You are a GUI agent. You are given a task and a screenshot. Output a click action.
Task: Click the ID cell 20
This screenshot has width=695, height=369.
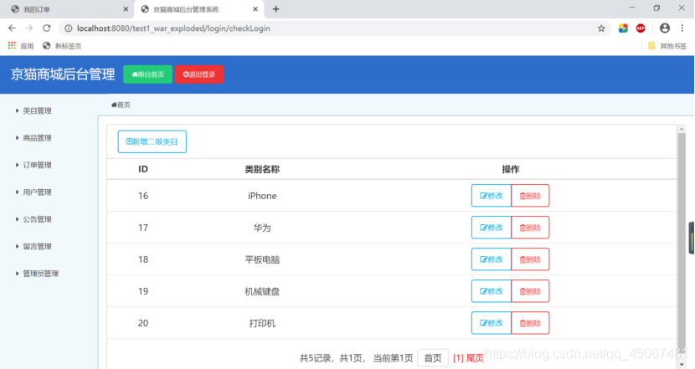pyautogui.click(x=142, y=323)
